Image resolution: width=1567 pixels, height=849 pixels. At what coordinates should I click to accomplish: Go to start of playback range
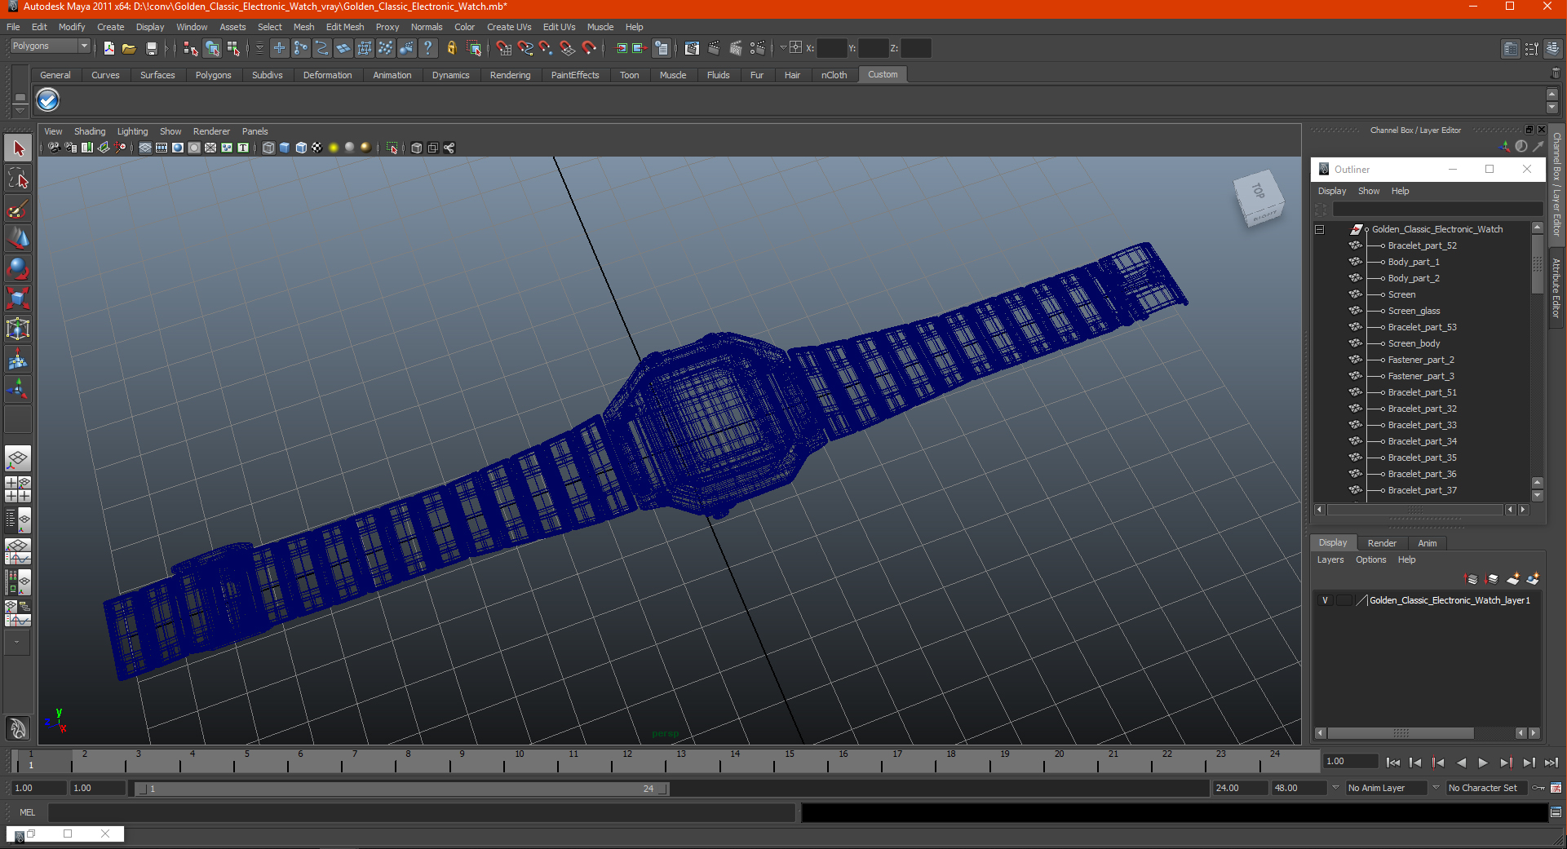(x=1393, y=763)
